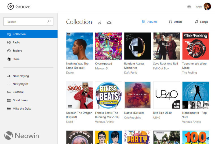Focus the Search input field
The width and height of the screenshot is (215, 144).
[28, 22]
